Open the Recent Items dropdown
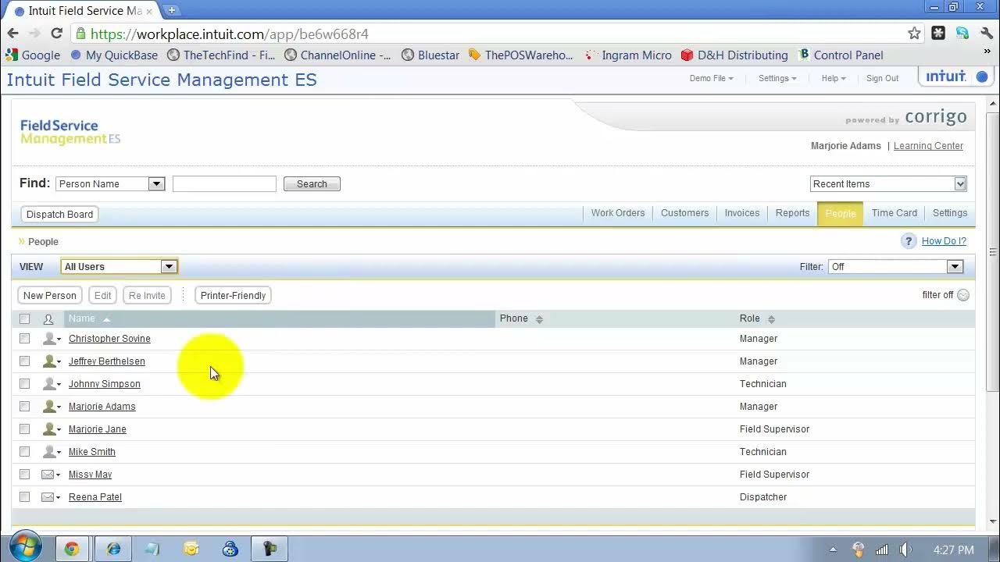Image resolution: width=1000 pixels, height=562 pixels. (x=888, y=184)
